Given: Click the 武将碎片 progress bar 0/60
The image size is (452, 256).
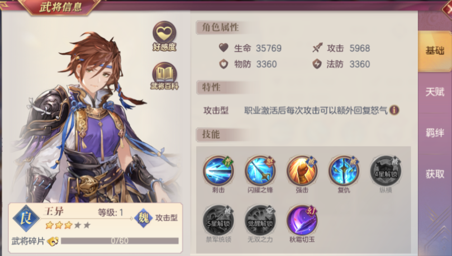Looking at the screenshot, I should 120,241.
